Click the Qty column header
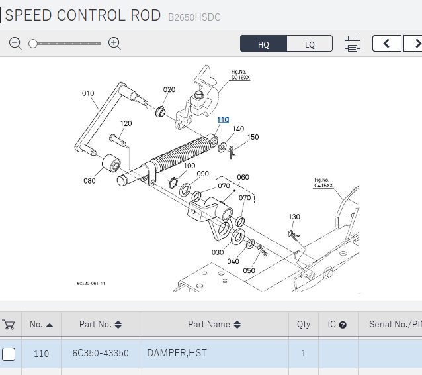 (303, 325)
